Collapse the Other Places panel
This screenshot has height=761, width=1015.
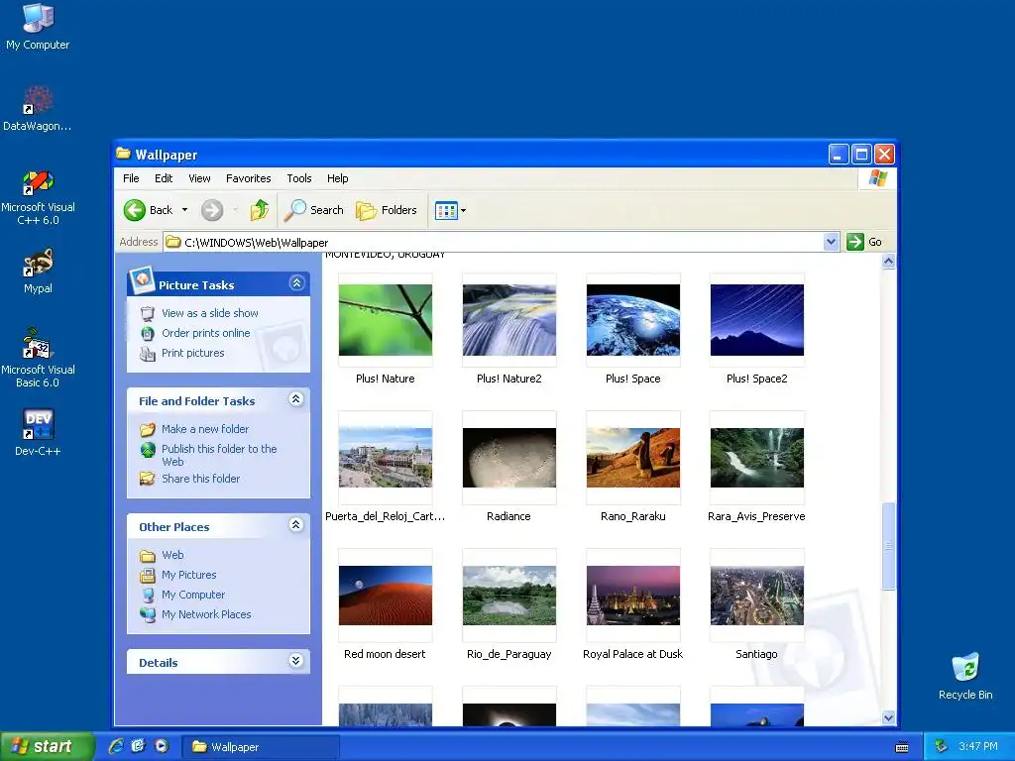295,525
